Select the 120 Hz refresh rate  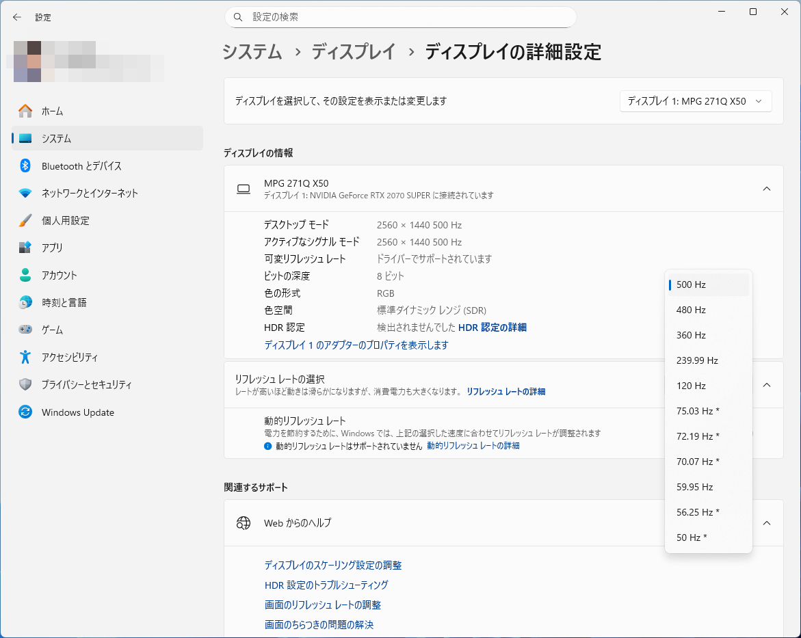(x=691, y=386)
